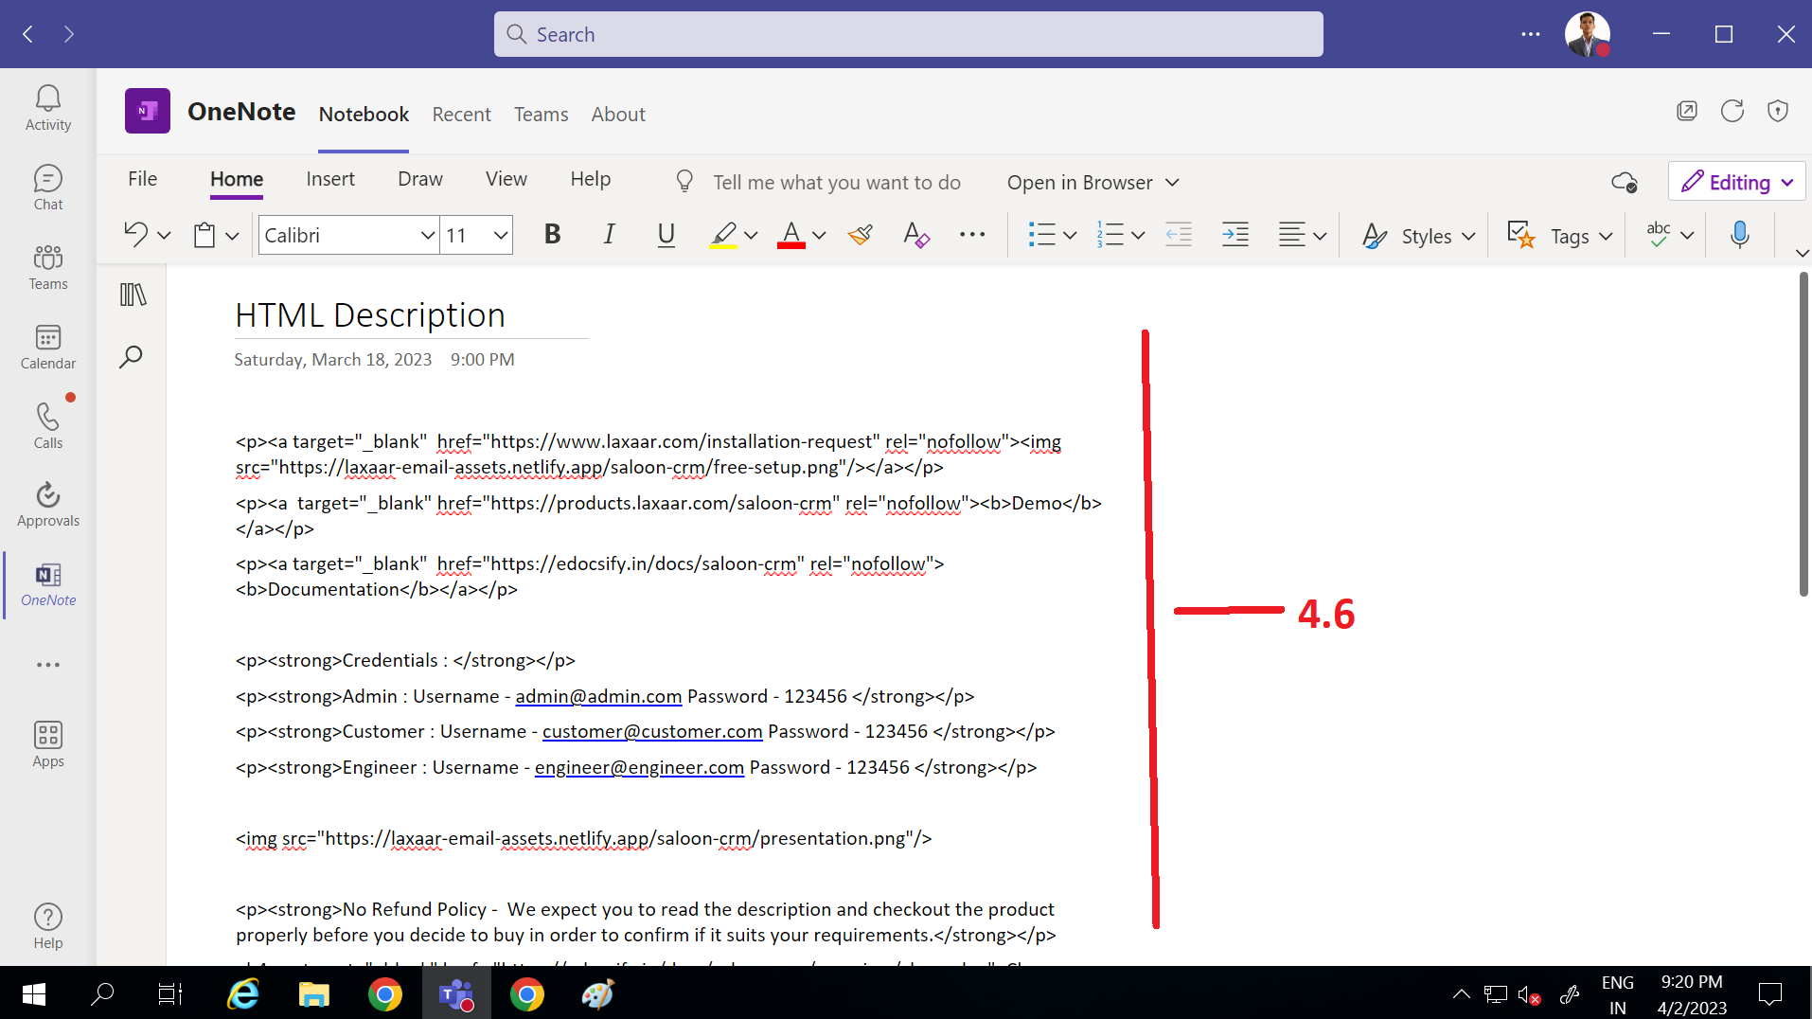Toggle bold formatting
Image resolution: width=1812 pixels, height=1019 pixels.
[x=553, y=235]
